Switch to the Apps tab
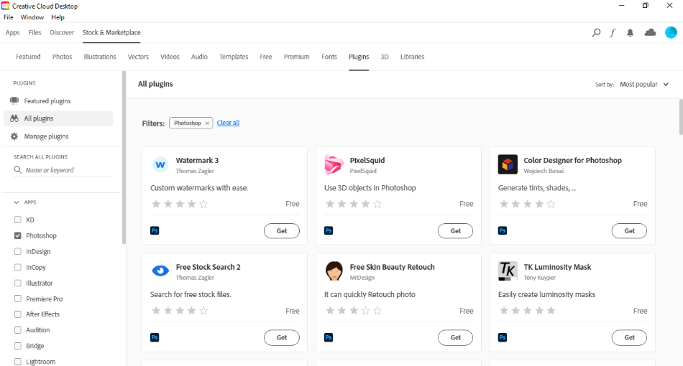683x366 pixels. 13,32
